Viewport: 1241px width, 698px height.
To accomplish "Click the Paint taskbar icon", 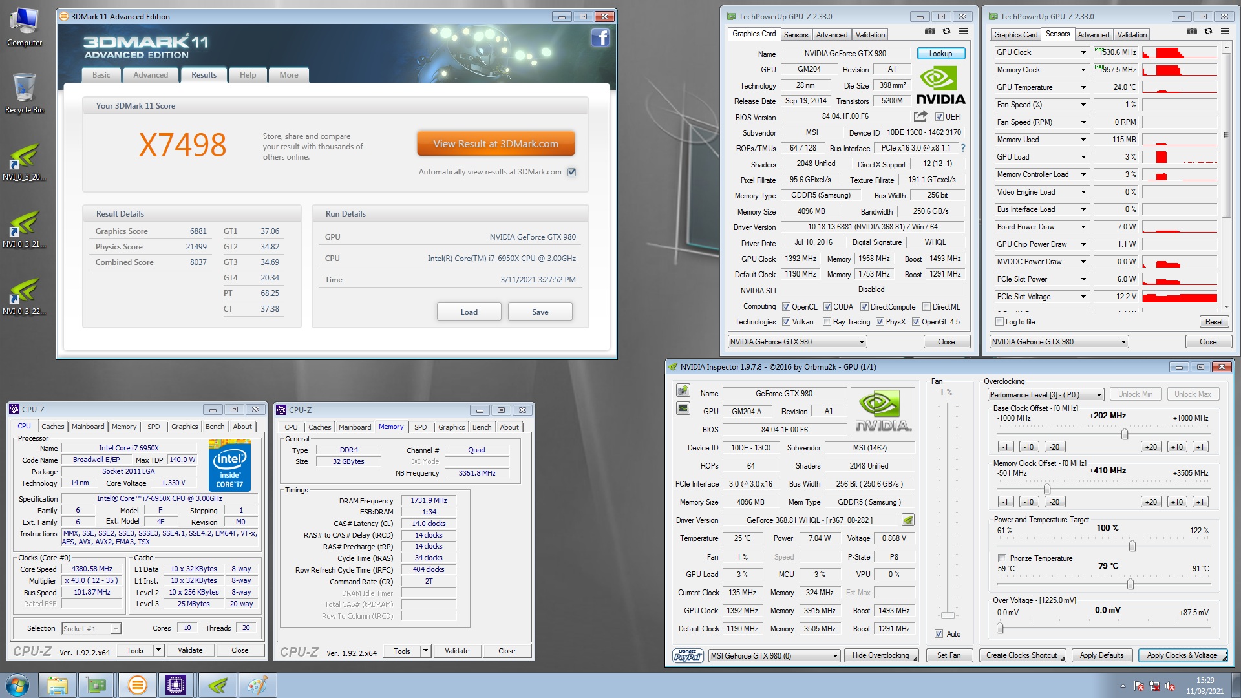I will pos(258,685).
